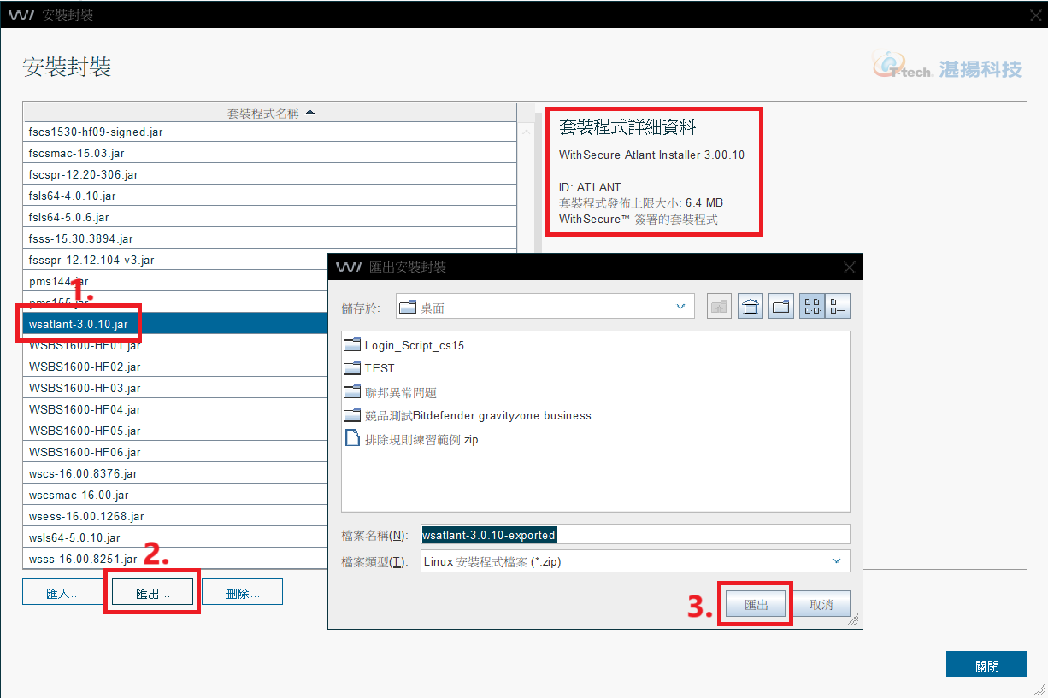The width and height of the screenshot is (1048, 698).
Task: Select the TEST folder
Action: pos(369,368)
